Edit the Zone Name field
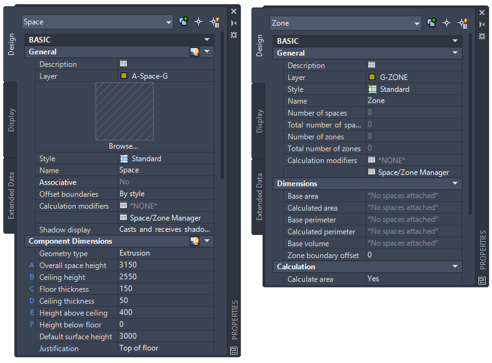 click(x=414, y=101)
